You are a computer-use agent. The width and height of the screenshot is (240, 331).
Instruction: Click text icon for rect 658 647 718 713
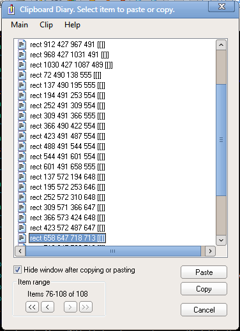point(22,238)
